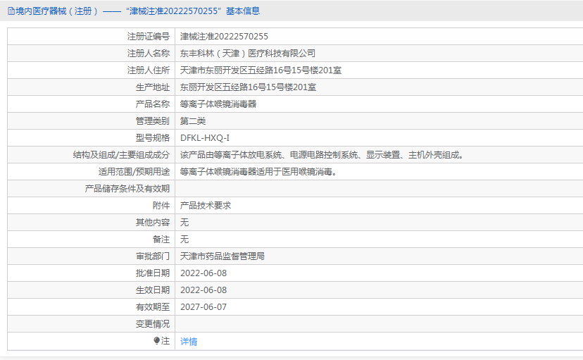Click the registrant name 东丰科林(天津)医疗科技有限公司

(248, 54)
